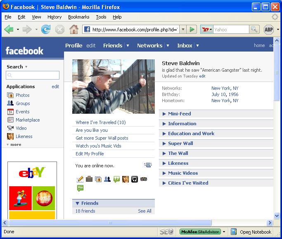The width and height of the screenshot is (282, 239).
Task: Open the Video camera icon
Action: tap(10, 128)
